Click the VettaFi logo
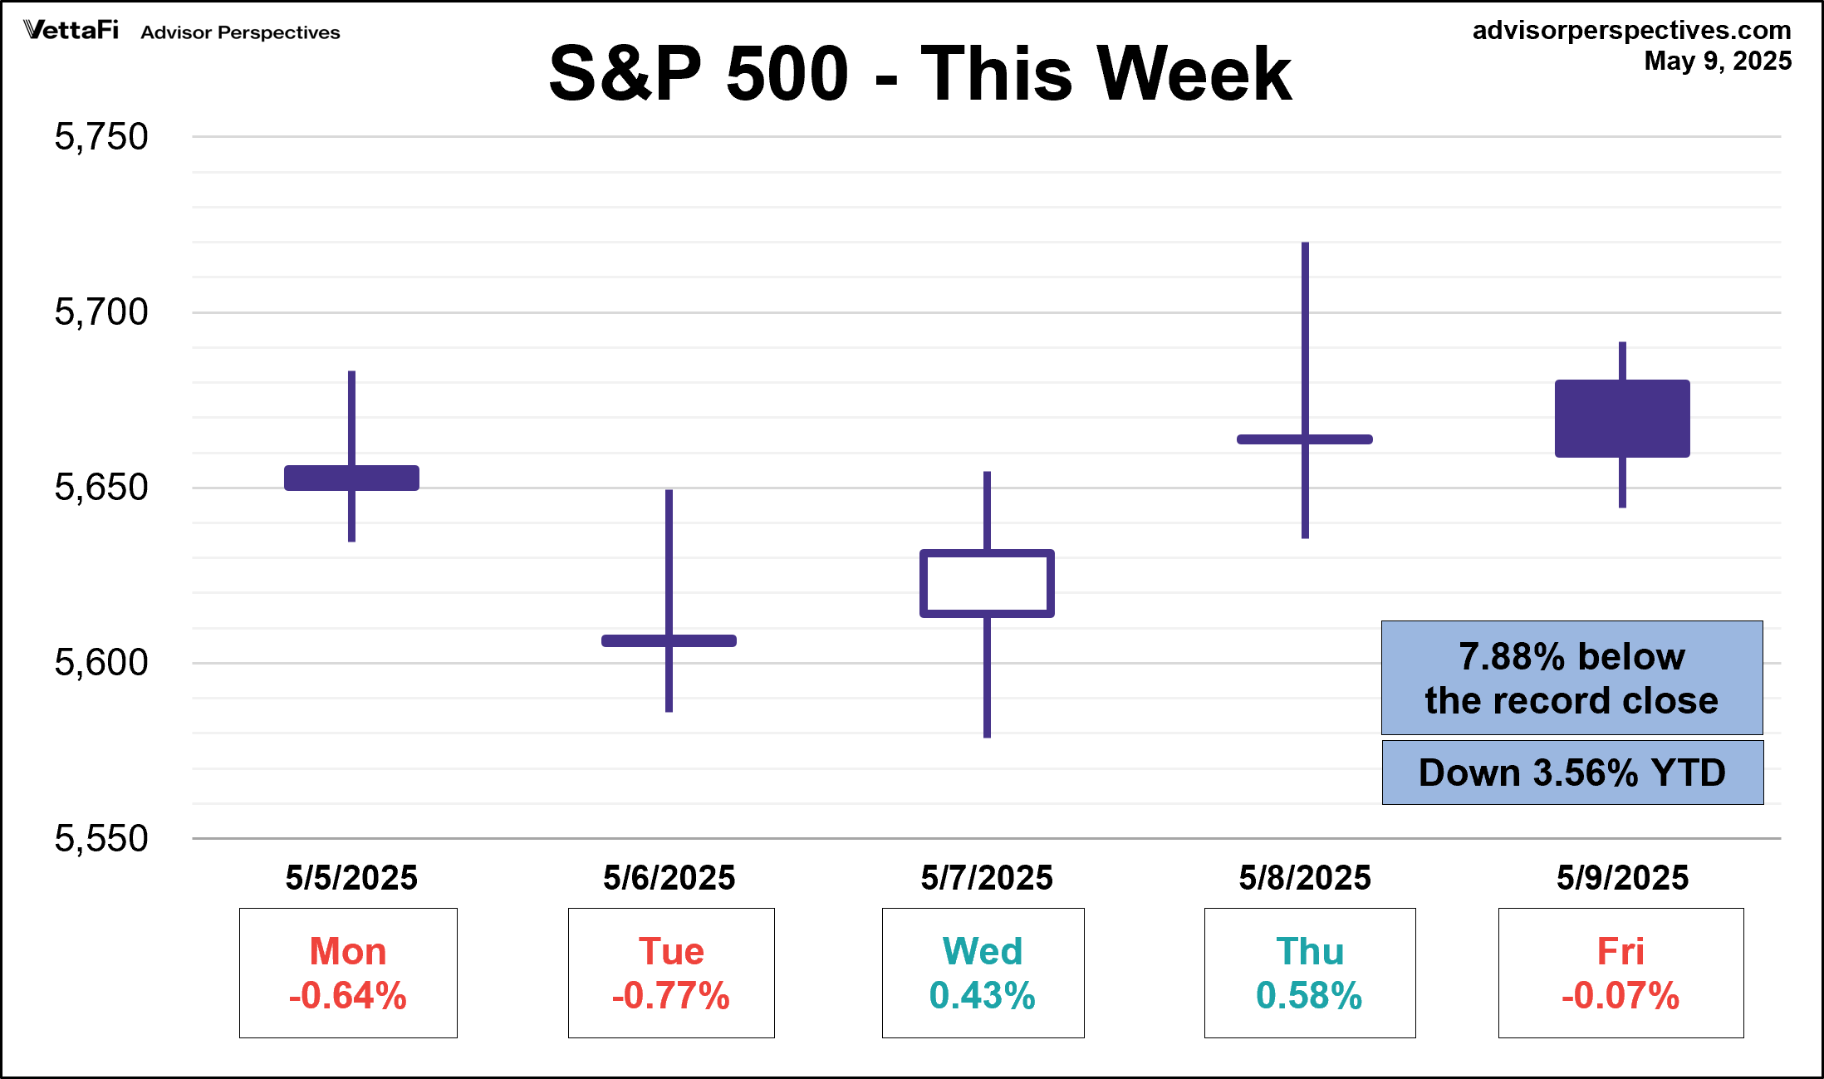This screenshot has width=1824, height=1079. (71, 31)
